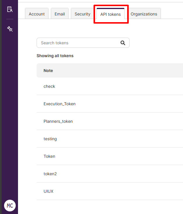Click the divider line between sidebar icons
Image resolution: width=183 pixels, height=214 pixels.
pos(10,19)
